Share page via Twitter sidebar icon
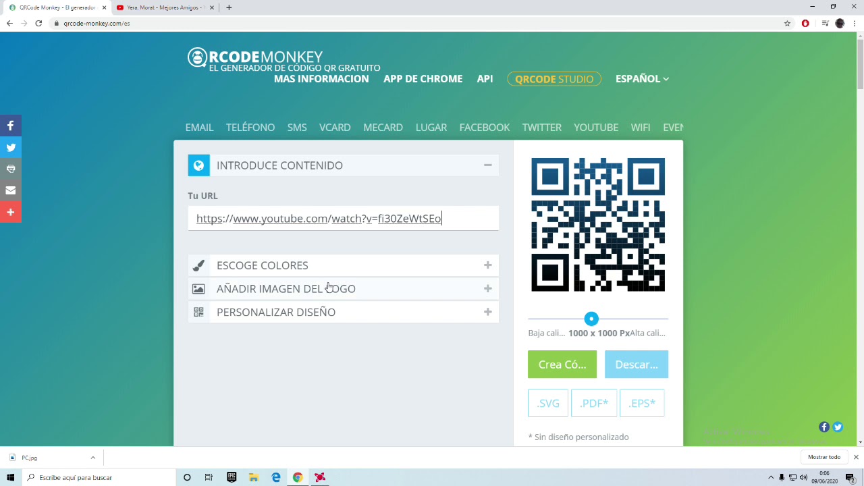This screenshot has height=486, width=864. tap(11, 147)
